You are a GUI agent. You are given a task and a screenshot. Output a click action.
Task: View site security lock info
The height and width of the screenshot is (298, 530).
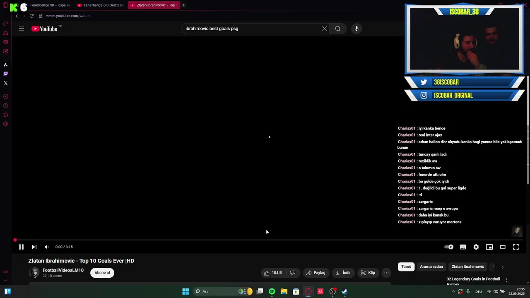pos(41,16)
